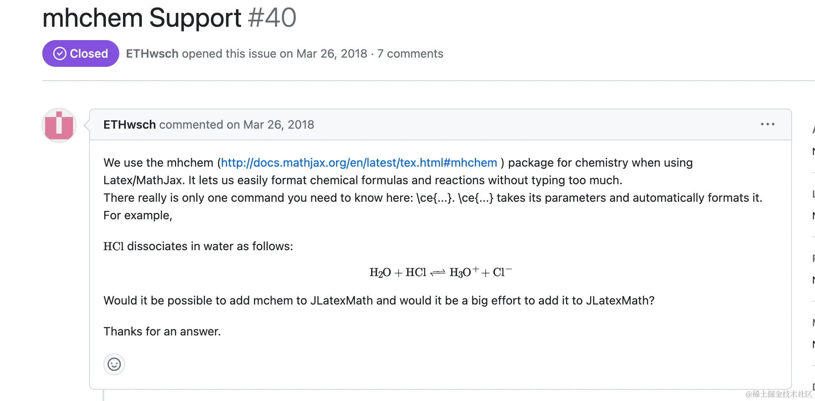The width and height of the screenshot is (815, 401).
Task: Click the issue title 'mhchem Support'
Action: (142, 18)
